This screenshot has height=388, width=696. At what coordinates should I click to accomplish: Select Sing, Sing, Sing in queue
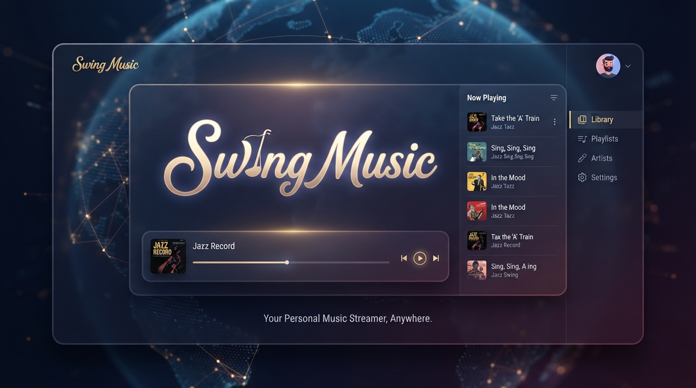512,152
